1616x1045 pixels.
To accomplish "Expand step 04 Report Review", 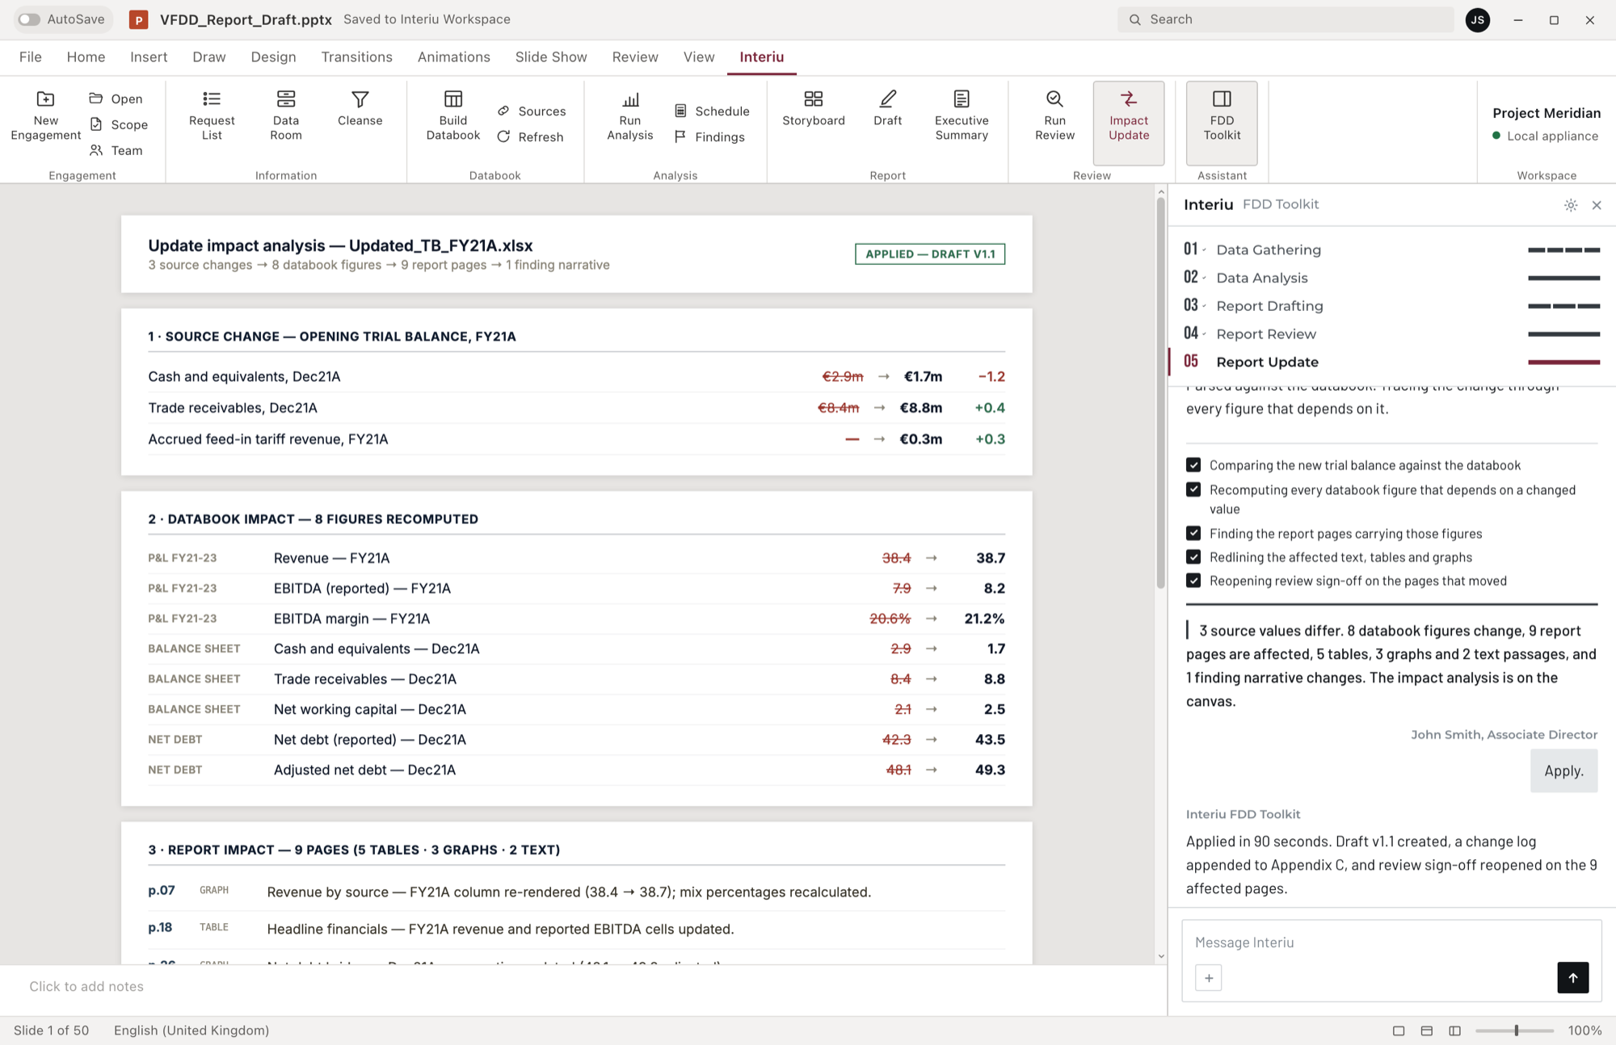I will click(1391, 334).
